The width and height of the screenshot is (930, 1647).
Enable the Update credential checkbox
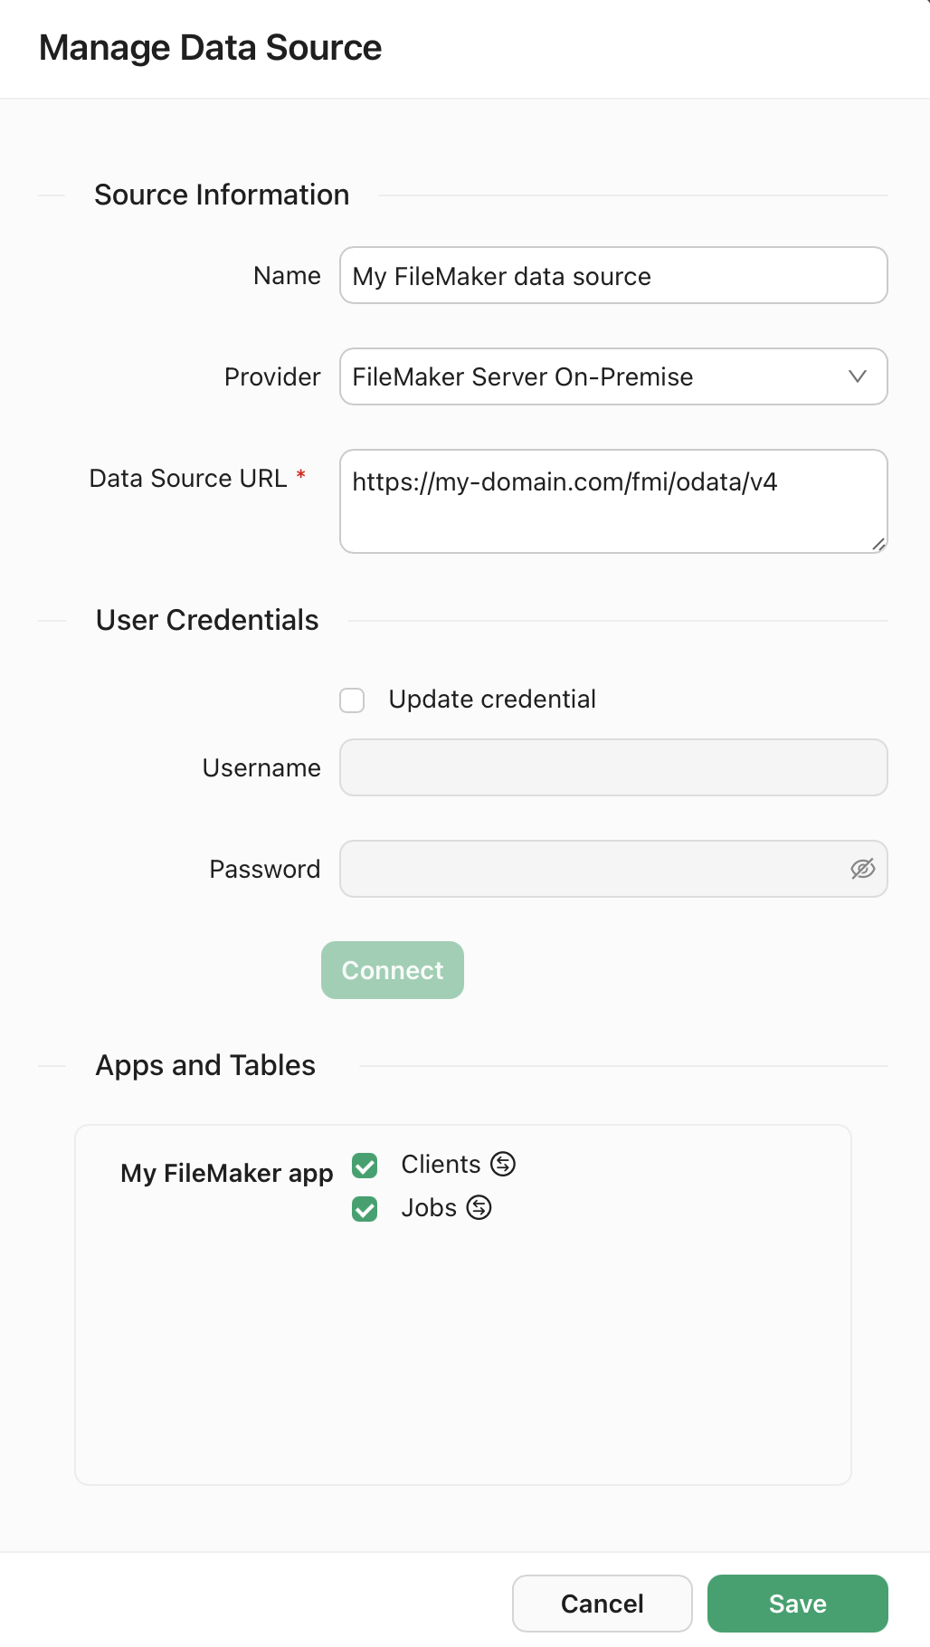pyautogui.click(x=351, y=700)
